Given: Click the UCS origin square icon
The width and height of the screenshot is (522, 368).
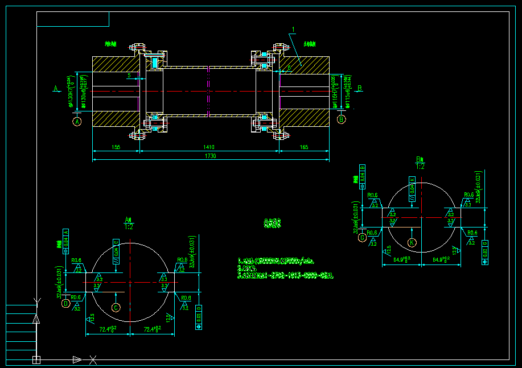Looking at the screenshot, I should (x=36, y=359).
